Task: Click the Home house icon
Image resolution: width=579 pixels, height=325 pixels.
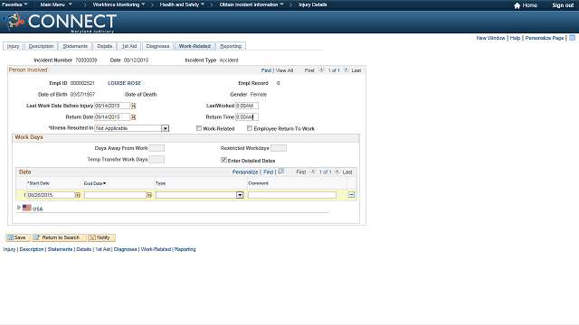Action: (517, 5)
